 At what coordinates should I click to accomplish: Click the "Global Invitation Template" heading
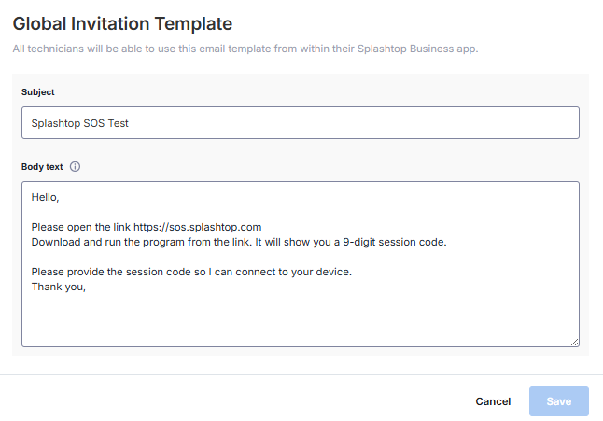coord(122,24)
